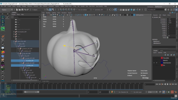Open the Outliner search filter dropdown

click(x=39, y=17)
